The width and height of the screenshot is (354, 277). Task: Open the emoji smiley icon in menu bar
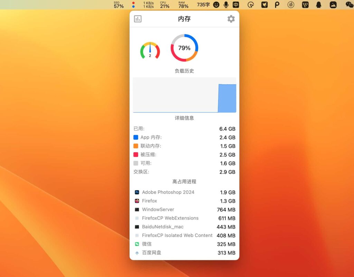217,5
